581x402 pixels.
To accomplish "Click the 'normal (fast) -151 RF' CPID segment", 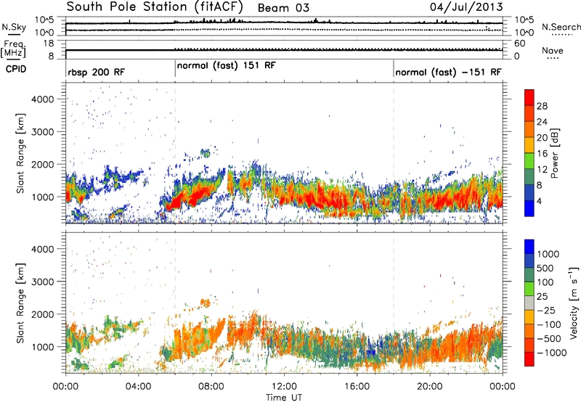I will pyautogui.click(x=448, y=72).
